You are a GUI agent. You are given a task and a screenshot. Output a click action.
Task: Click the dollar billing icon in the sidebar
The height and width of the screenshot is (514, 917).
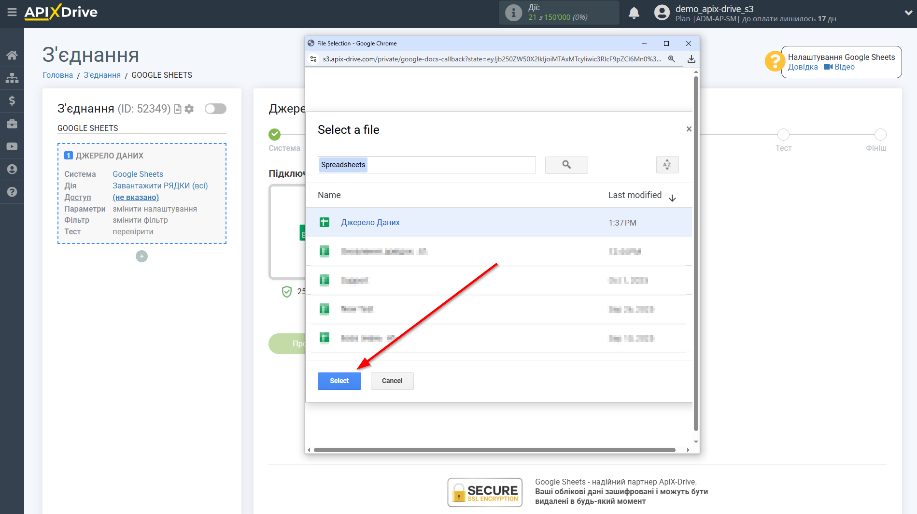[x=12, y=100]
